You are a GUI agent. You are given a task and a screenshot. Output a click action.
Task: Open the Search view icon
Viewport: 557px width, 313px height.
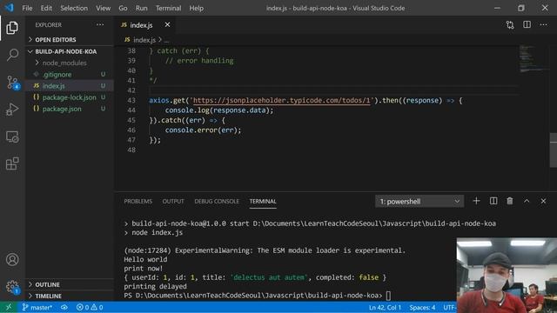coord(12,55)
